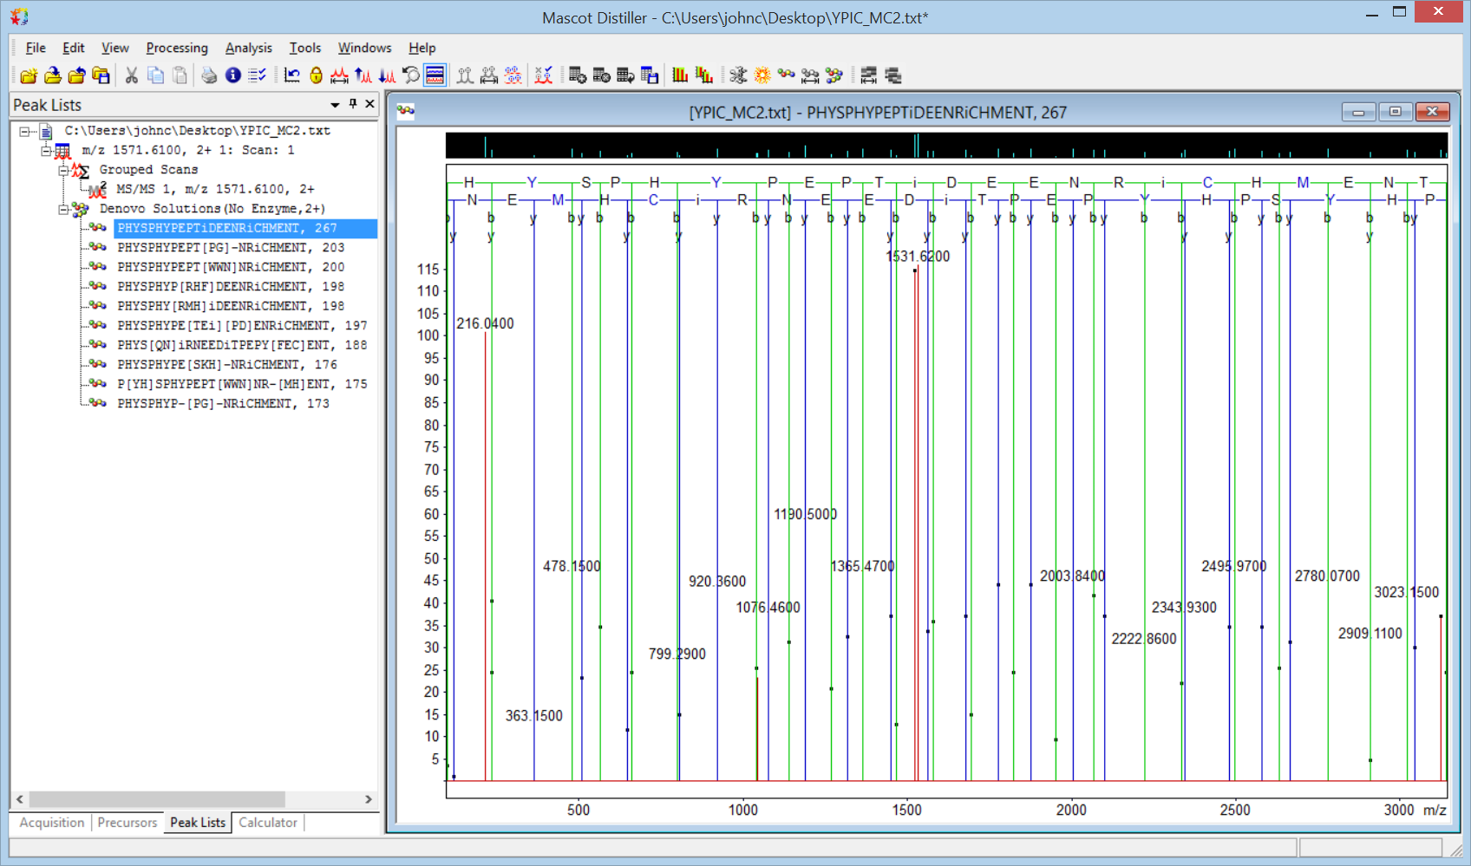Click the padlock lock icon

coord(316,75)
